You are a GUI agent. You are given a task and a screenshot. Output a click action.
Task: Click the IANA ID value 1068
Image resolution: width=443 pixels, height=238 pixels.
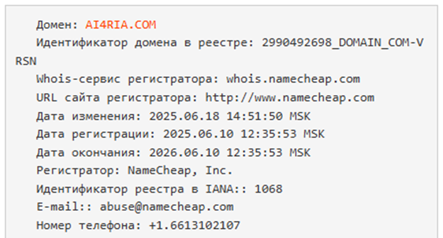click(268, 189)
